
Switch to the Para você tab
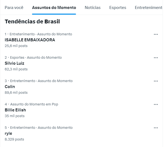coord(14,8)
